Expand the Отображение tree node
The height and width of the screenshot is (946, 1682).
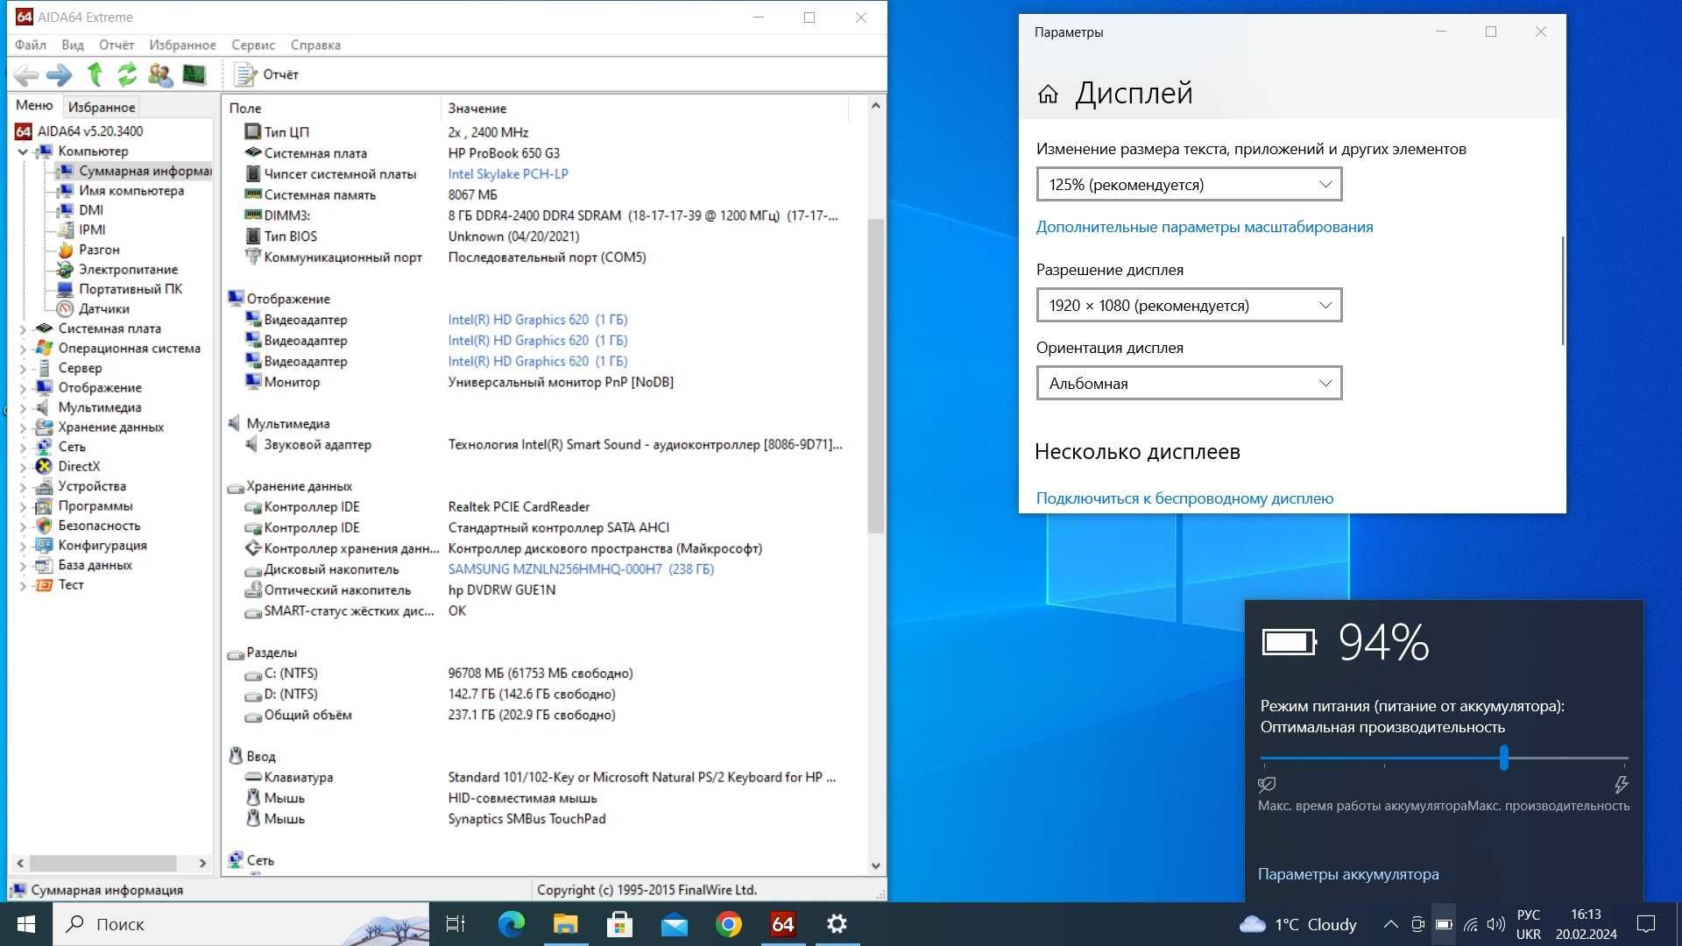click(23, 388)
